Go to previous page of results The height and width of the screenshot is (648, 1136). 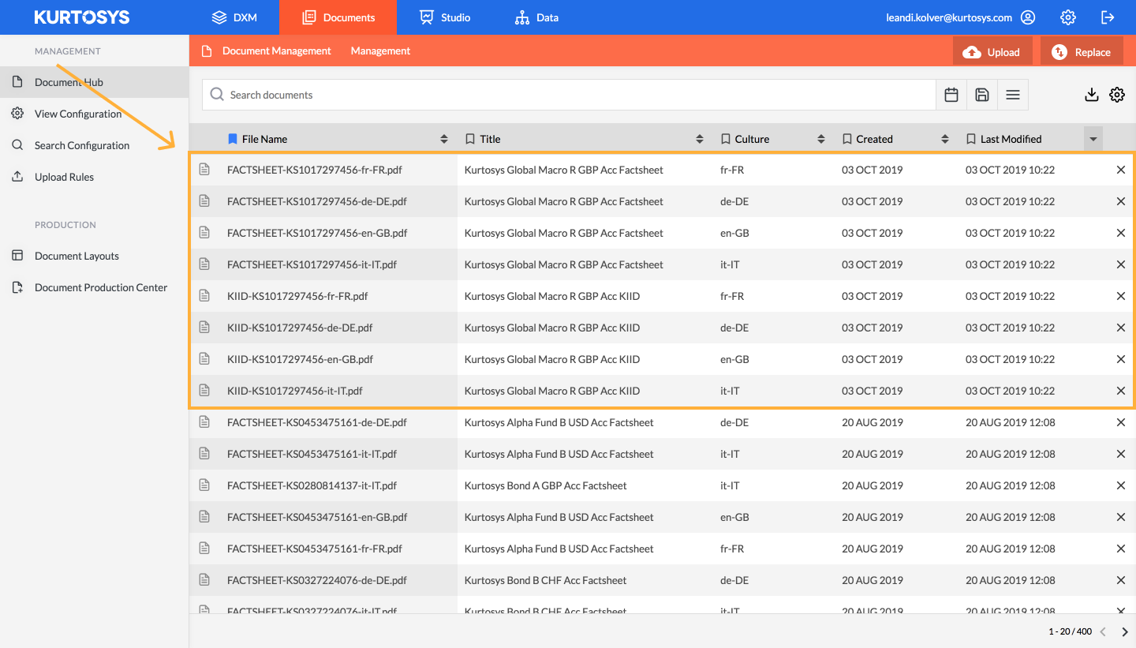coord(1103,631)
